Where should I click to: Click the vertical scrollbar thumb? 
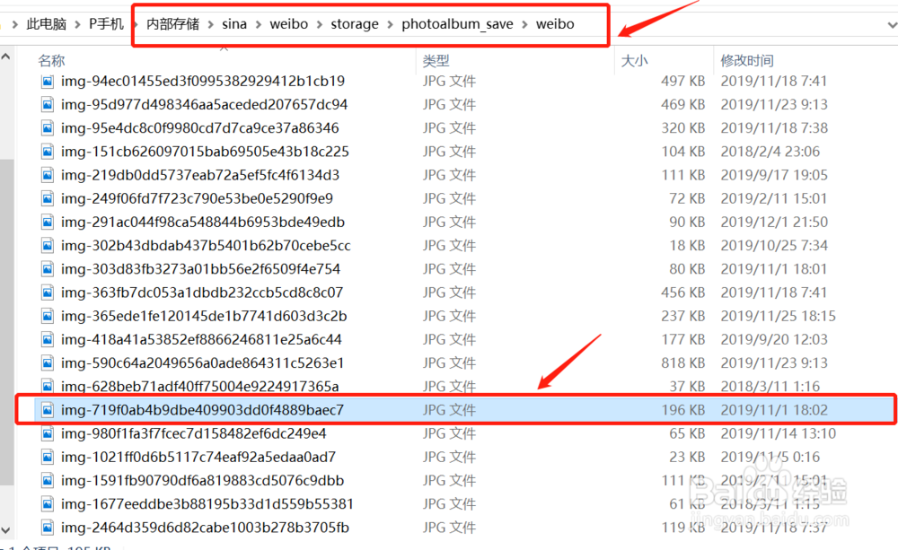[x=6, y=322]
